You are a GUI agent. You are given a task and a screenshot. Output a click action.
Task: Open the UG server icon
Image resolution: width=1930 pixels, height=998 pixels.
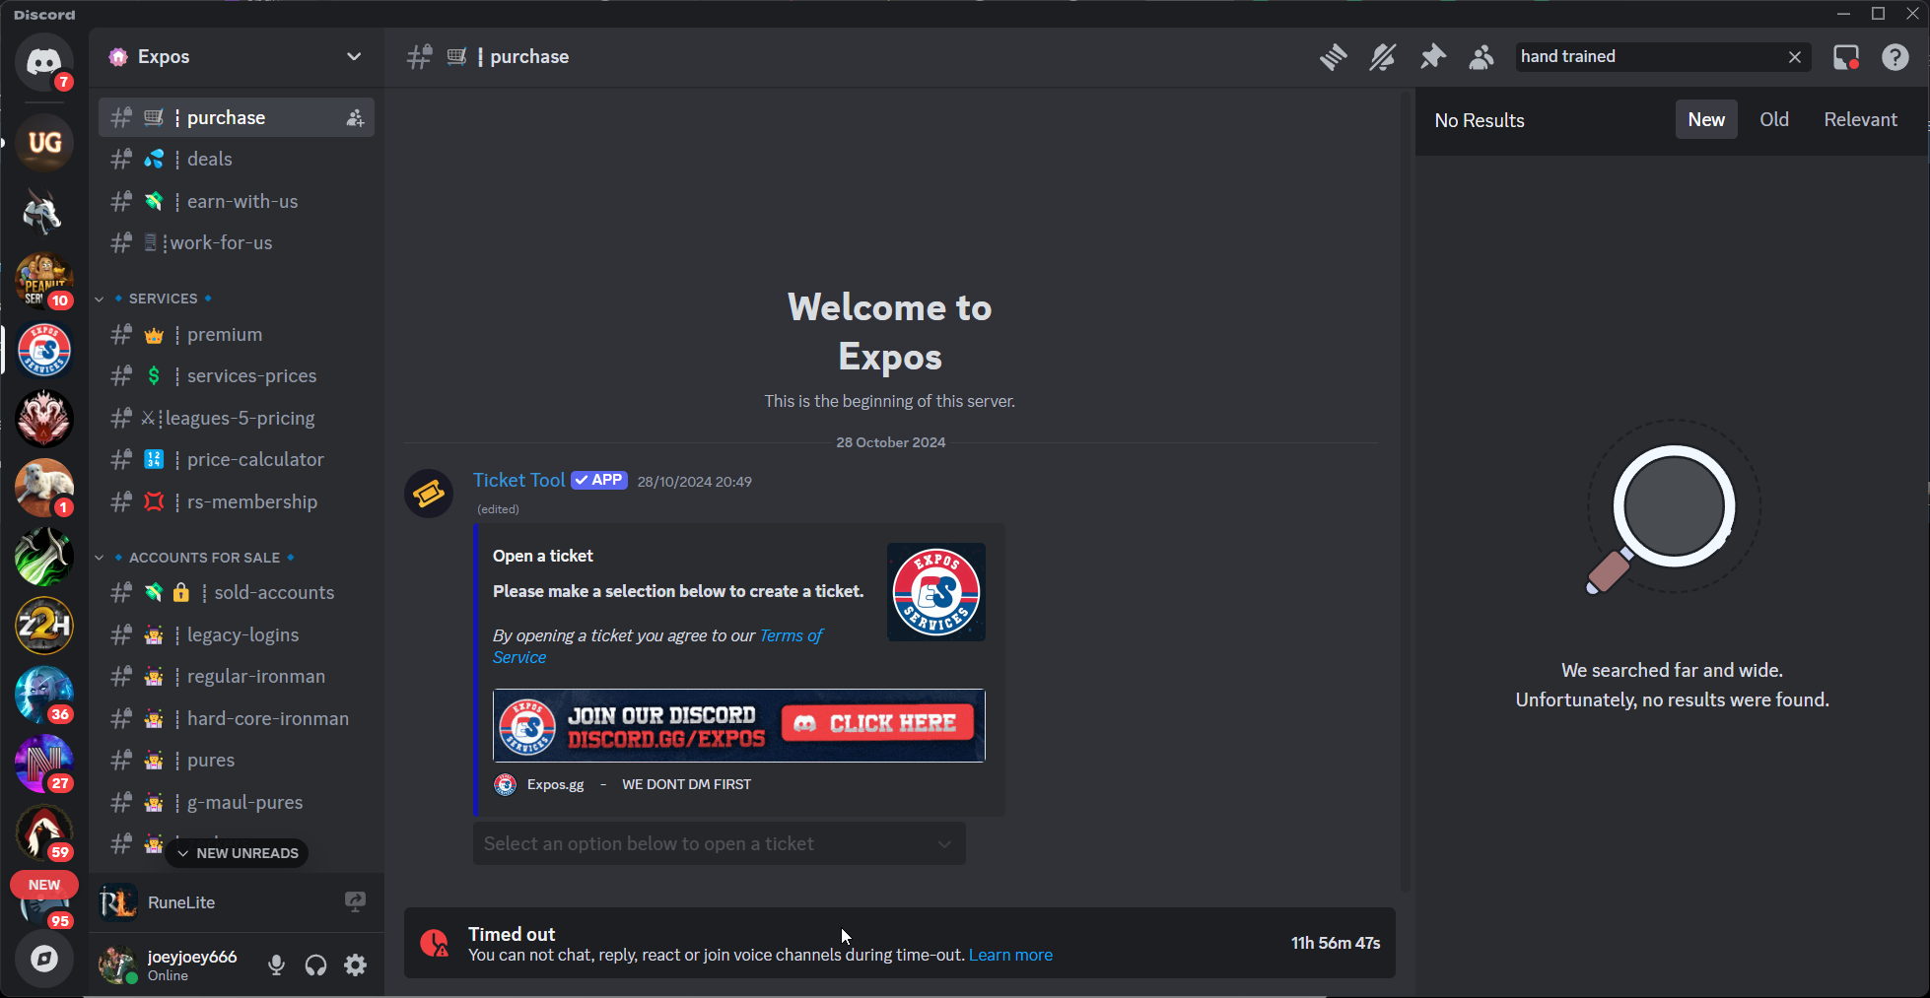click(x=43, y=143)
